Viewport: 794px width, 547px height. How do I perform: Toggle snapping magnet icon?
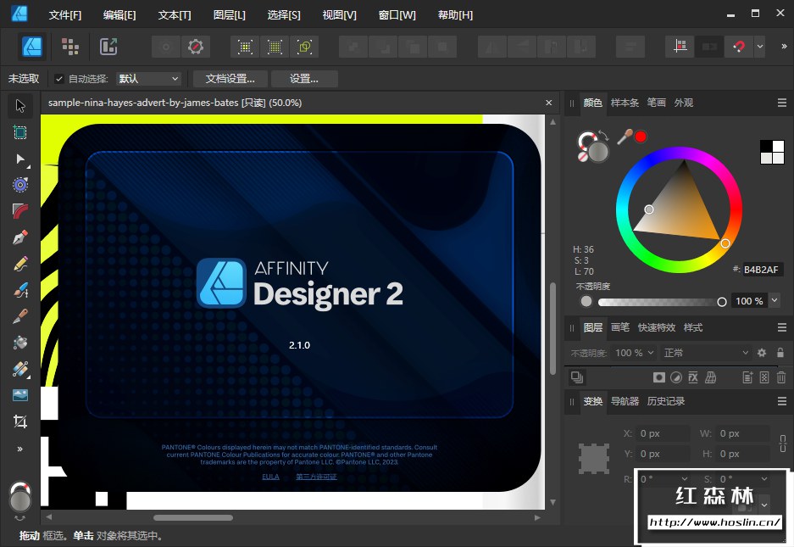(738, 47)
